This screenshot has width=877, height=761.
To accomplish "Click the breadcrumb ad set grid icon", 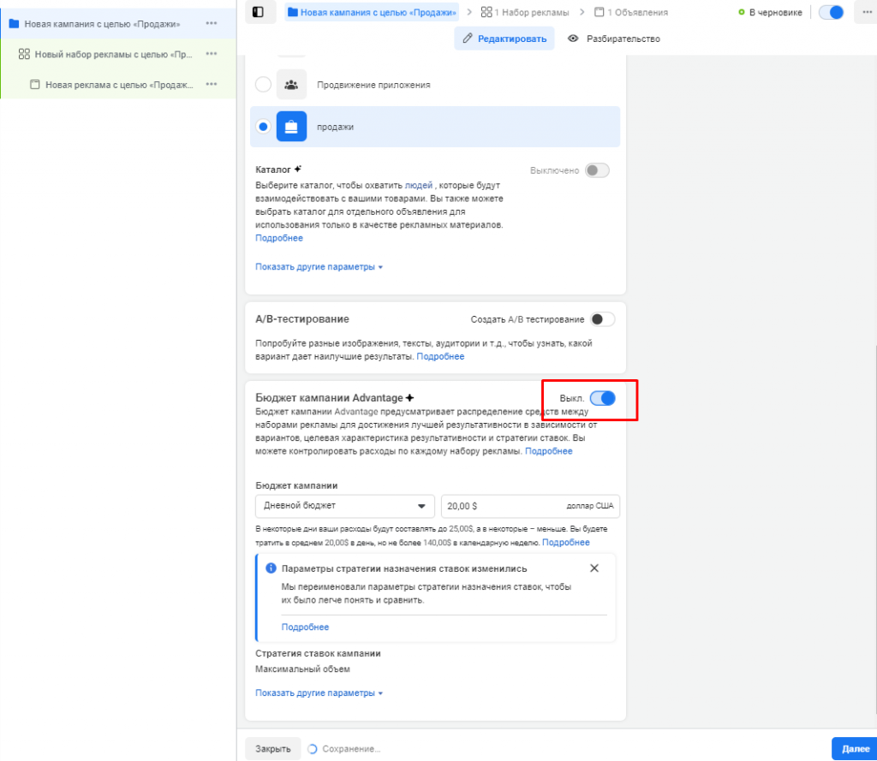I will click(x=486, y=12).
